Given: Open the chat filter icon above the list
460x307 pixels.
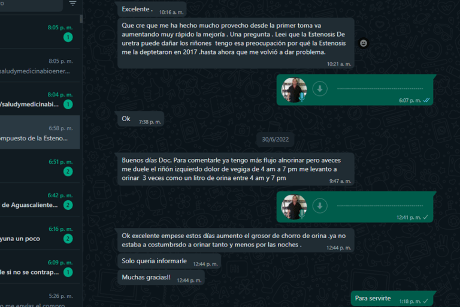Looking at the screenshot, I should 72,3.
